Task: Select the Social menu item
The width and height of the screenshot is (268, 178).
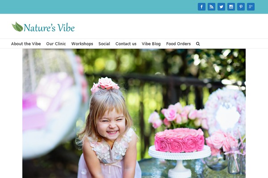Action: tap(104, 44)
